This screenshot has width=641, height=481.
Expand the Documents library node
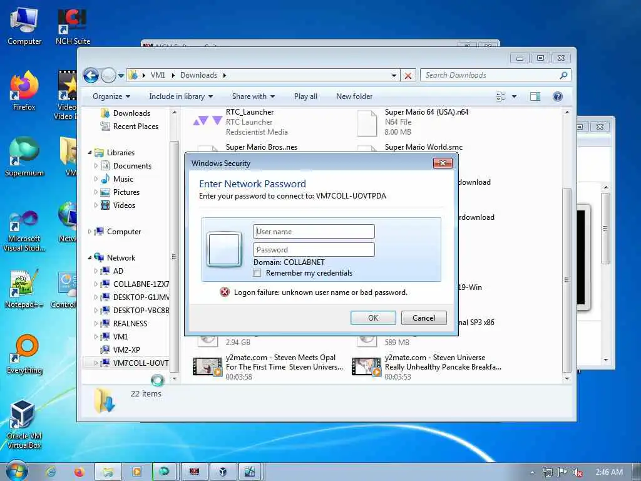pos(96,165)
